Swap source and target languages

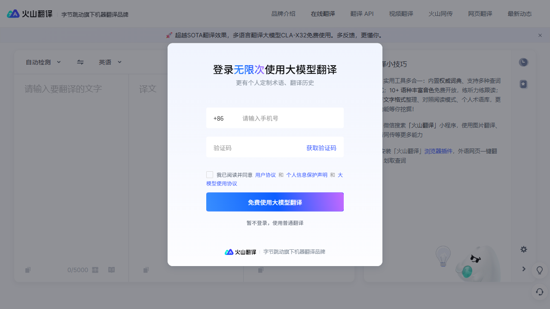pos(80,62)
